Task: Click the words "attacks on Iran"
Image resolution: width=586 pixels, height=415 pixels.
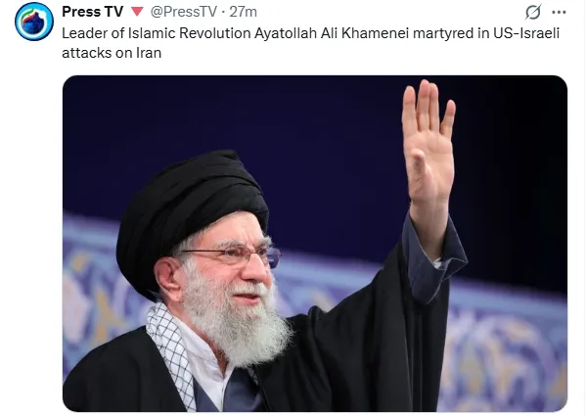Action: point(112,53)
